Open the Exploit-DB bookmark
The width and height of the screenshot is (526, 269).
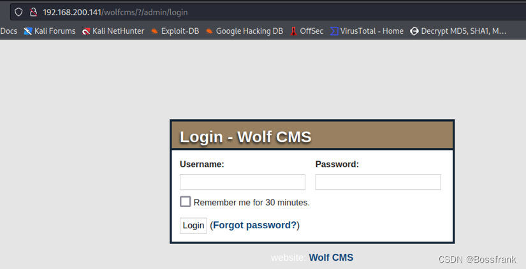(175, 31)
